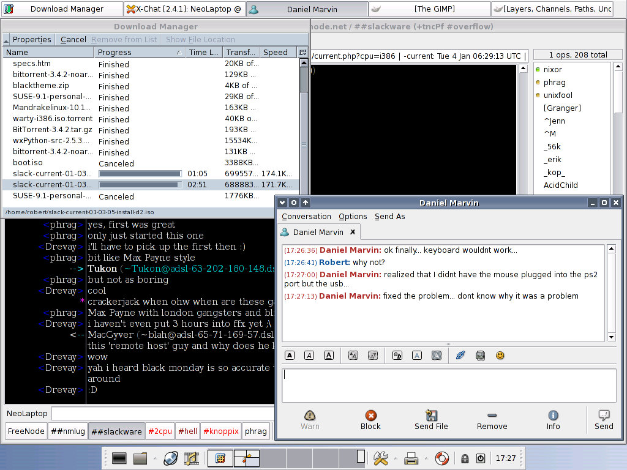This screenshot has height=470, width=627.
Task: Sort downloads by Progress column
Action: [140, 53]
